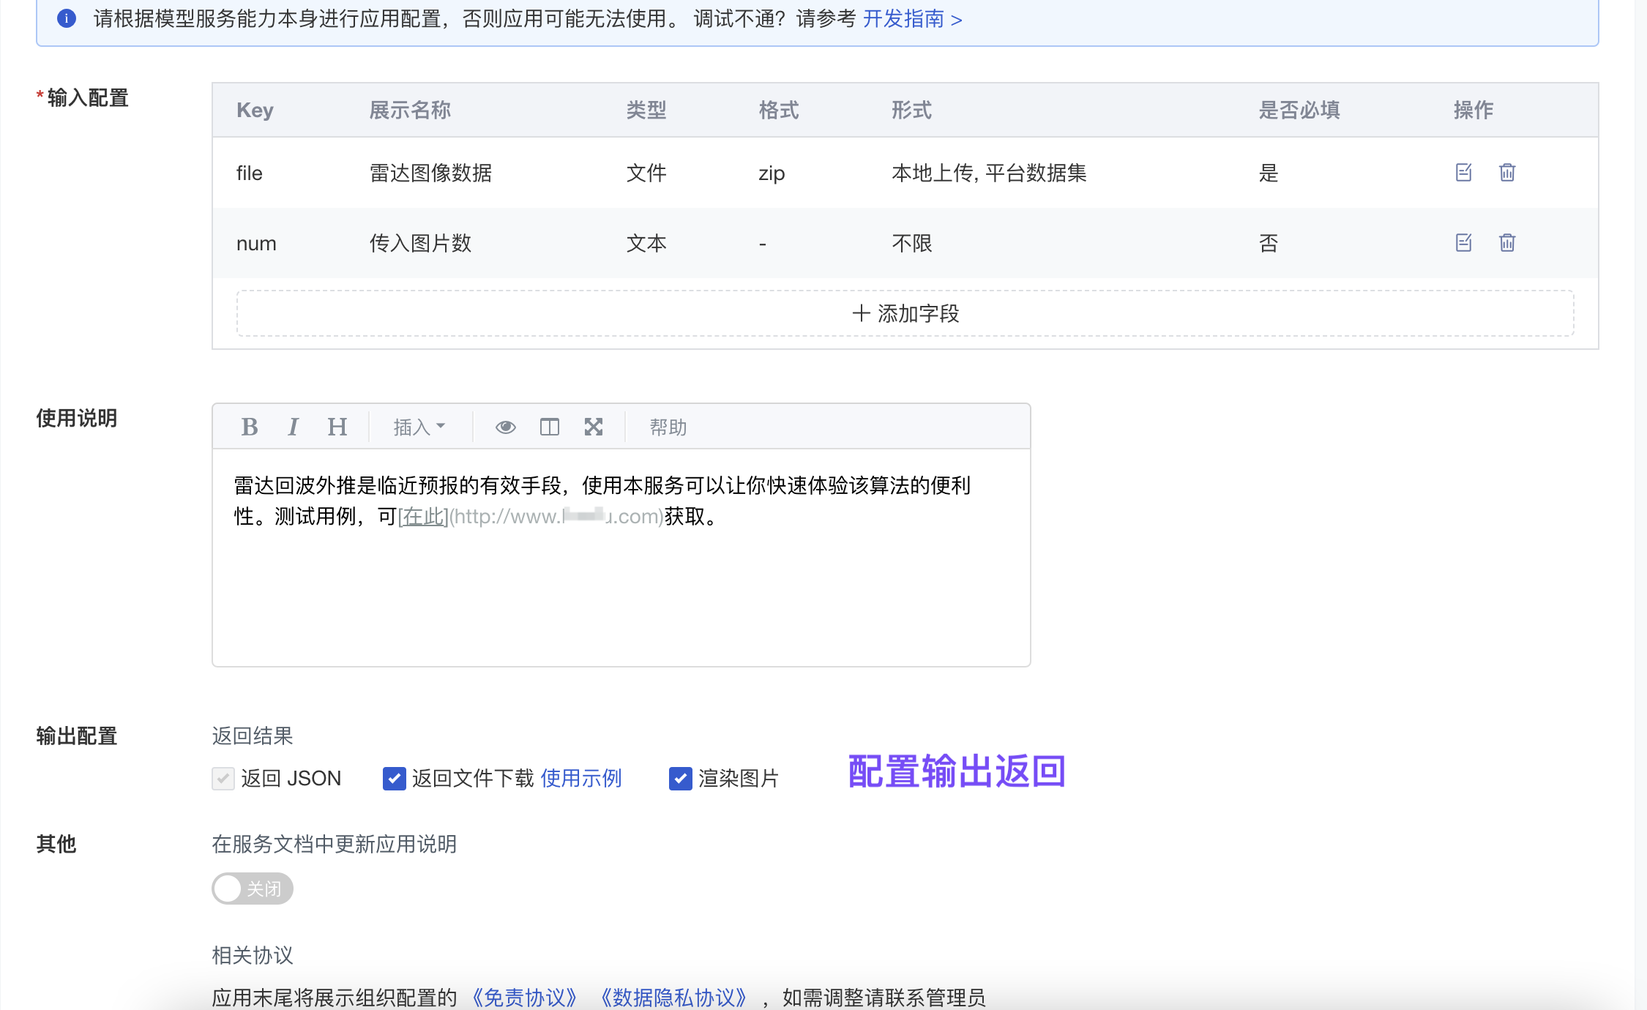Image resolution: width=1647 pixels, height=1010 pixels.
Task: Expand editor to fullscreen mode
Action: pos(594,427)
